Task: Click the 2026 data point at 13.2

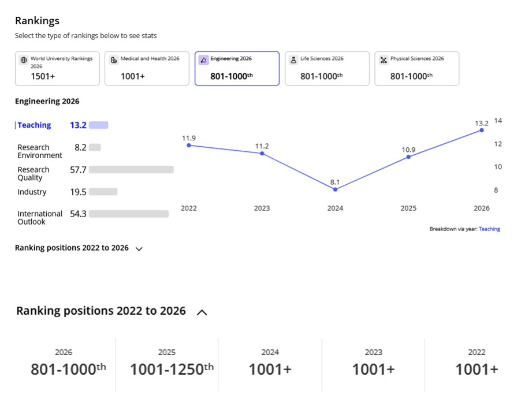Action: [482, 131]
